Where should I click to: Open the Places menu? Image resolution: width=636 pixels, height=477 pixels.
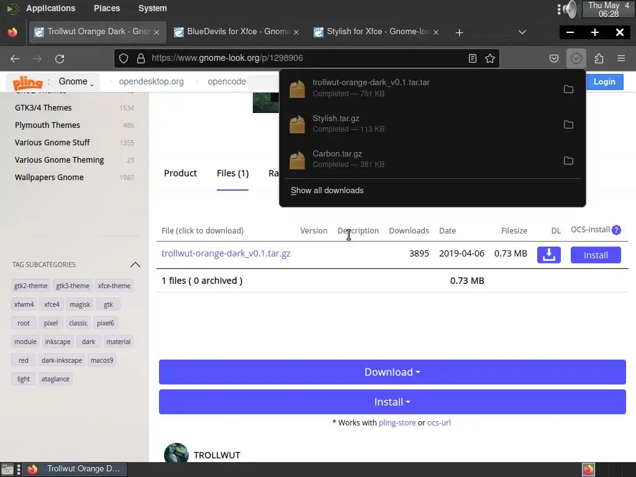[x=107, y=8]
